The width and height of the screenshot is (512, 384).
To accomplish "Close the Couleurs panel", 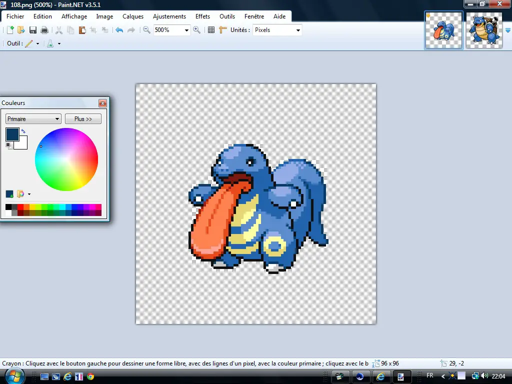I will (x=102, y=103).
